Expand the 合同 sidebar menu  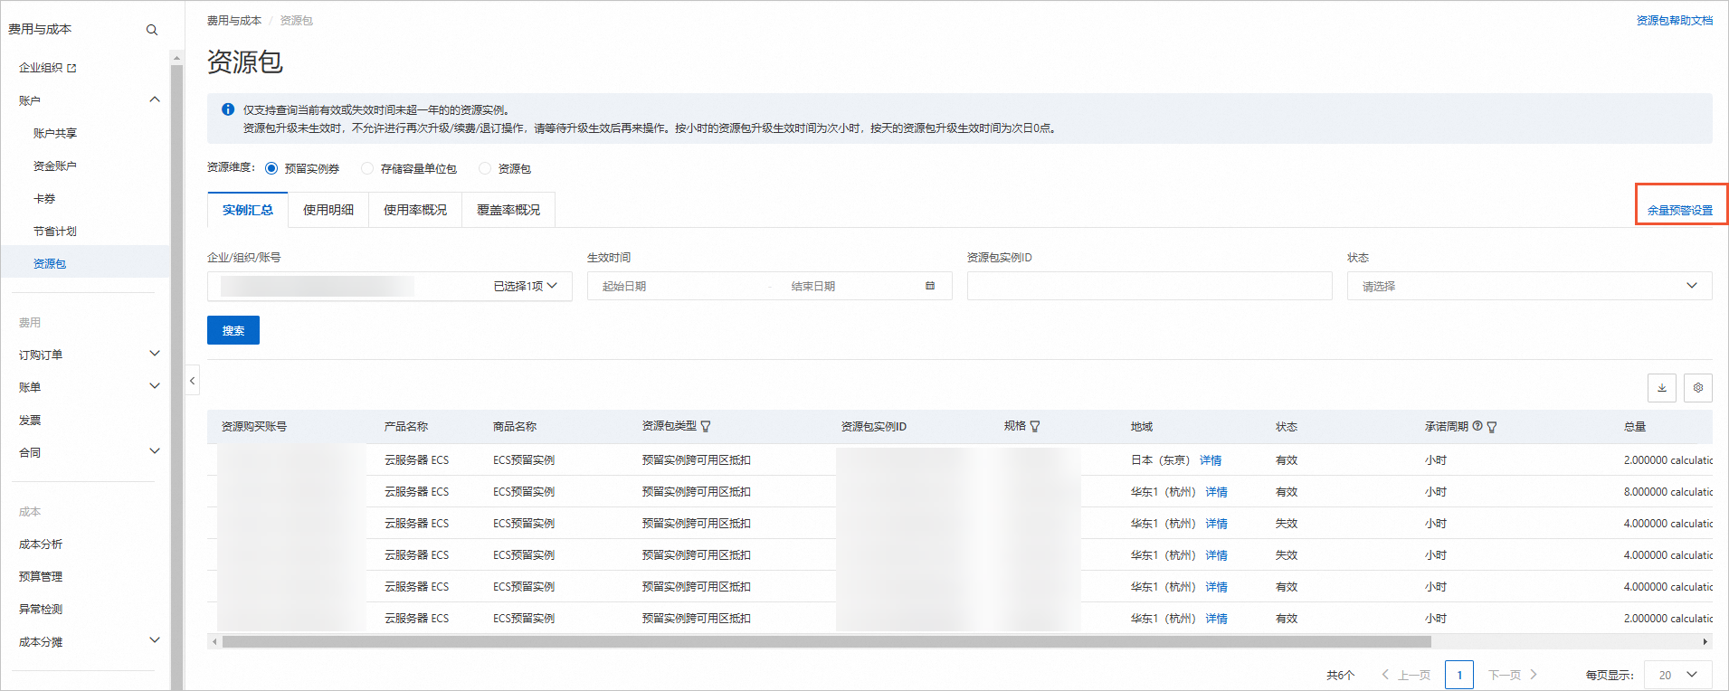pyautogui.click(x=155, y=452)
